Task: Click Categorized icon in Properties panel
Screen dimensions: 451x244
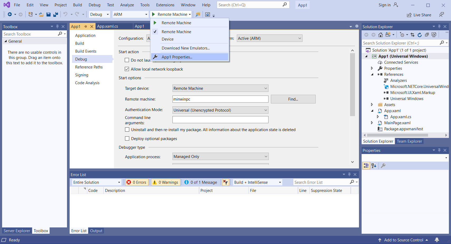Action: (366, 166)
